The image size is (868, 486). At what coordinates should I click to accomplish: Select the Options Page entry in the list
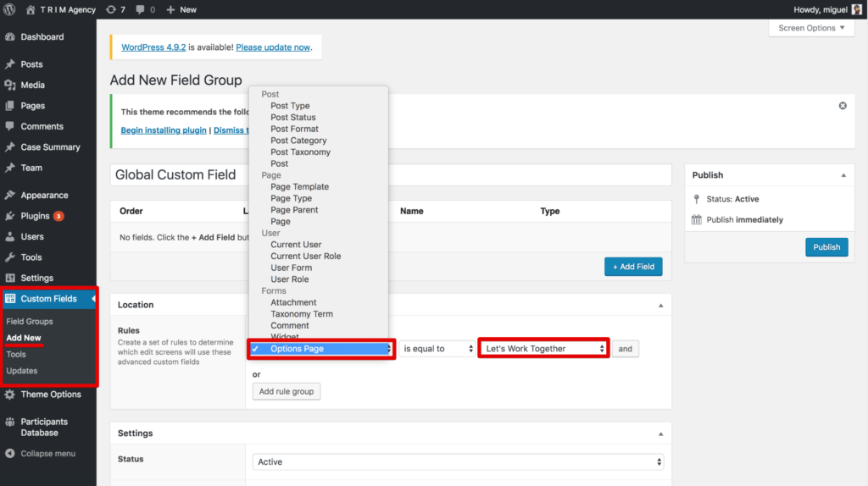click(x=320, y=349)
